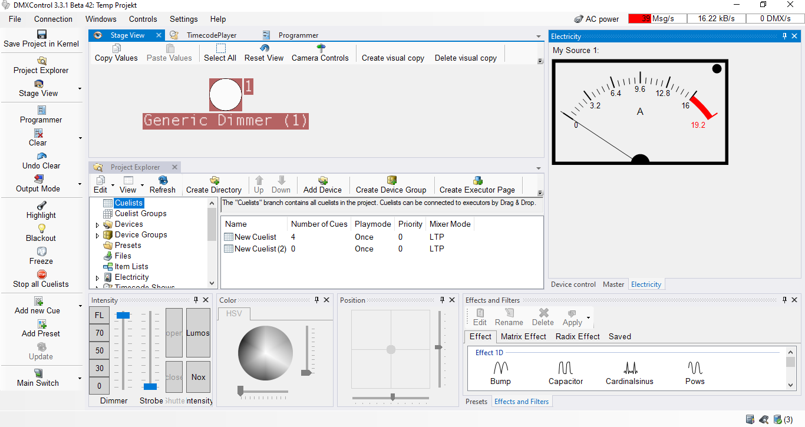Screen dimensions: 805x427
Task: Click the Dimmer slider handle
Action: [x=123, y=316]
